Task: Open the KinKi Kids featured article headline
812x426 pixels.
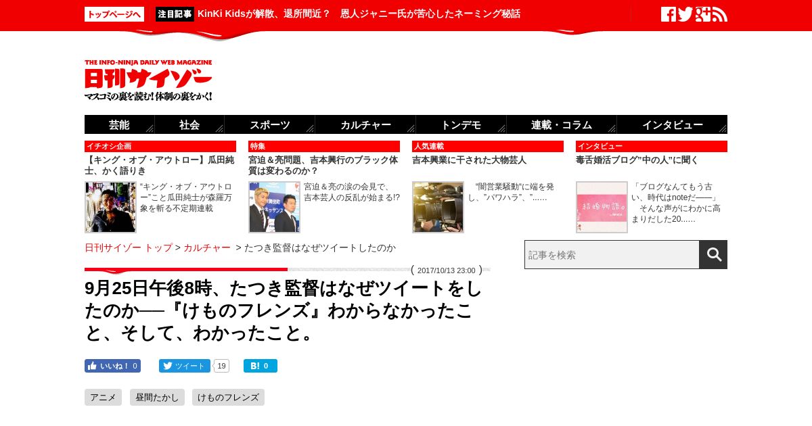Action: [359, 14]
